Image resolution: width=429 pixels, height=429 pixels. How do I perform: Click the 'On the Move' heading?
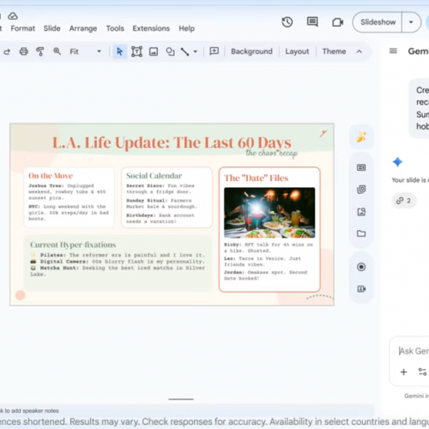(51, 176)
